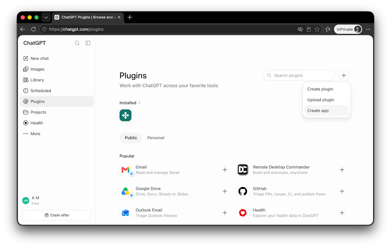Choose Upload plugin in the menu
The height and width of the screenshot is (248, 391).
[326, 100]
